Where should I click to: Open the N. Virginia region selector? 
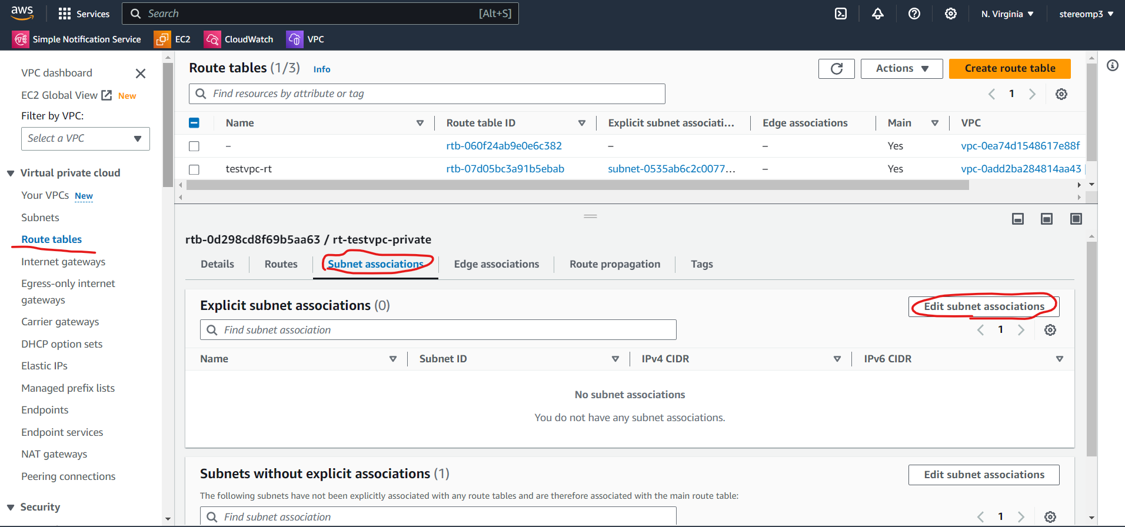click(1007, 14)
